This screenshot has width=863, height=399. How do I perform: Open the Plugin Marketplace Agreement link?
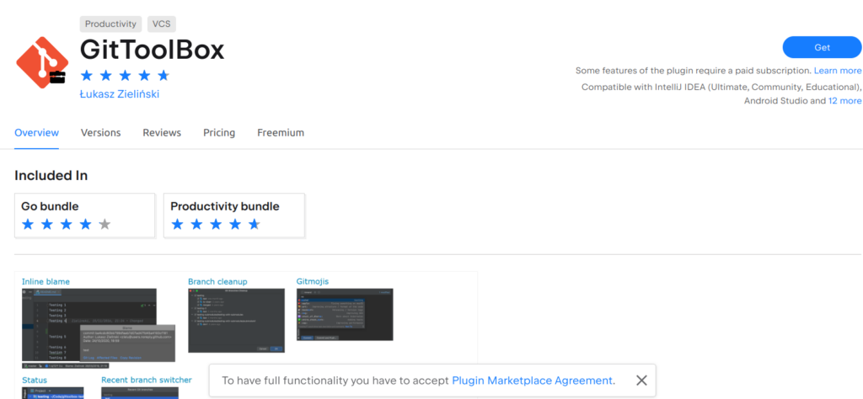[533, 380]
